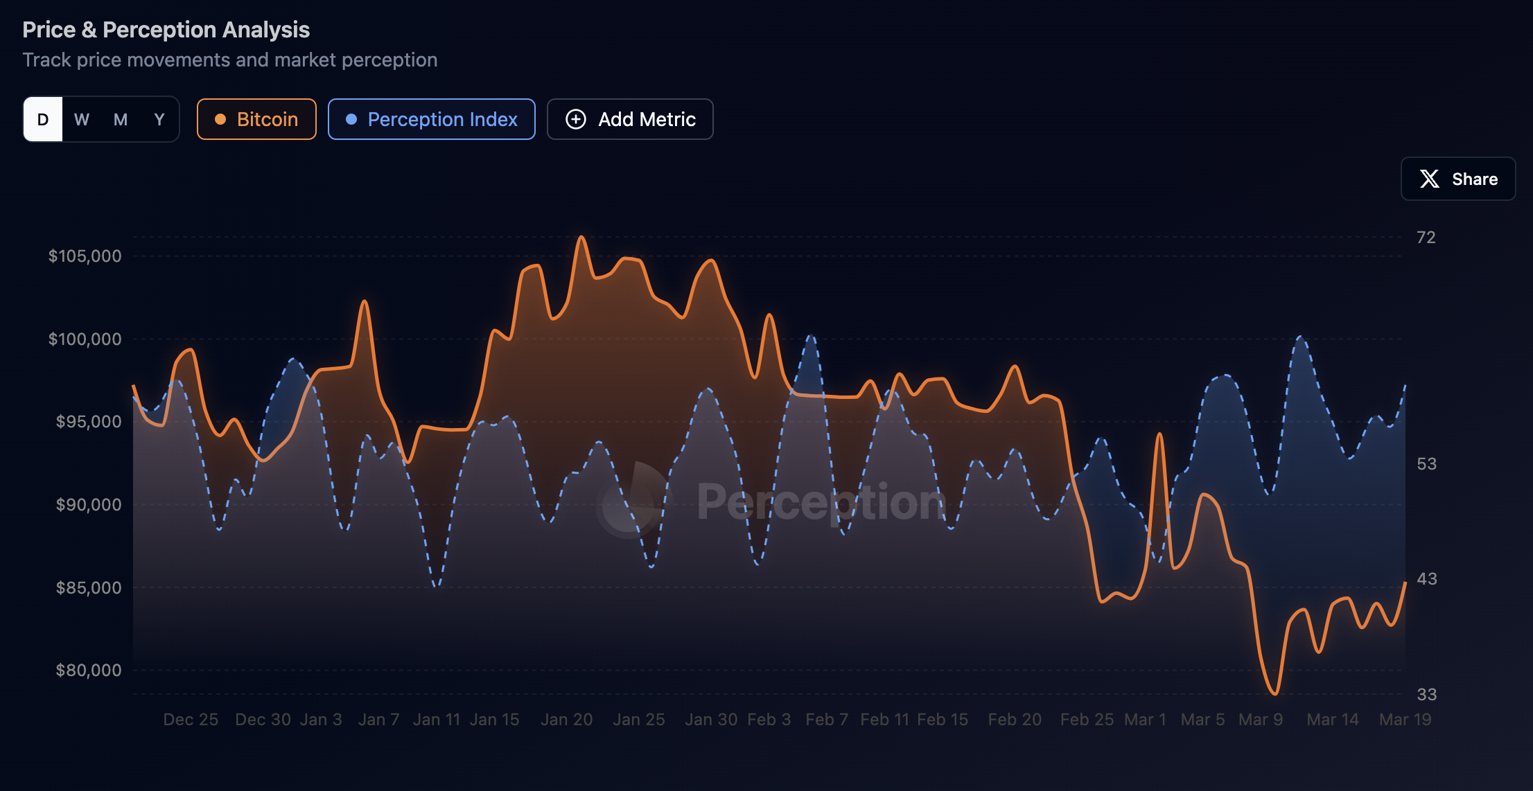This screenshot has width=1533, height=791.
Task: Click the Dec 25 date label
Action: pyautogui.click(x=191, y=720)
